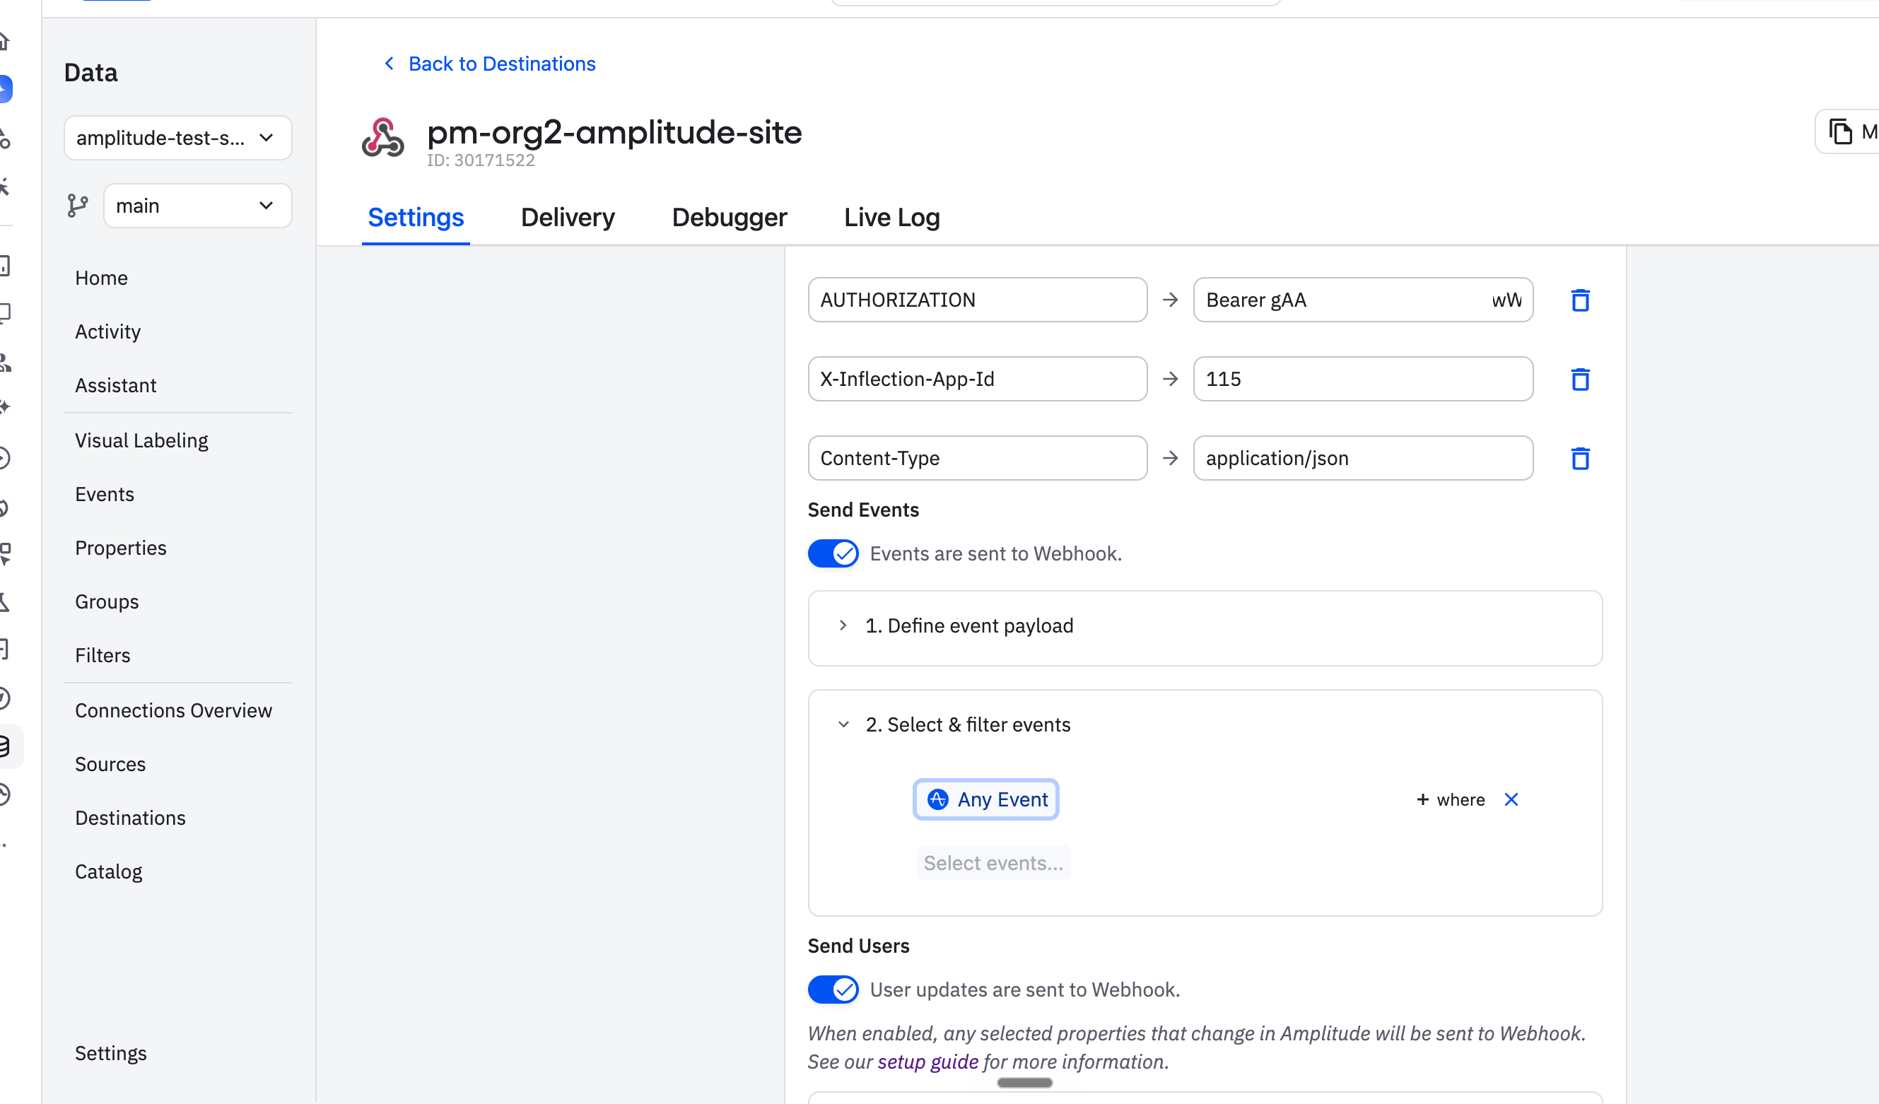Image resolution: width=1879 pixels, height=1104 pixels.
Task: Open the Data stack icon in rail
Action: (4, 746)
